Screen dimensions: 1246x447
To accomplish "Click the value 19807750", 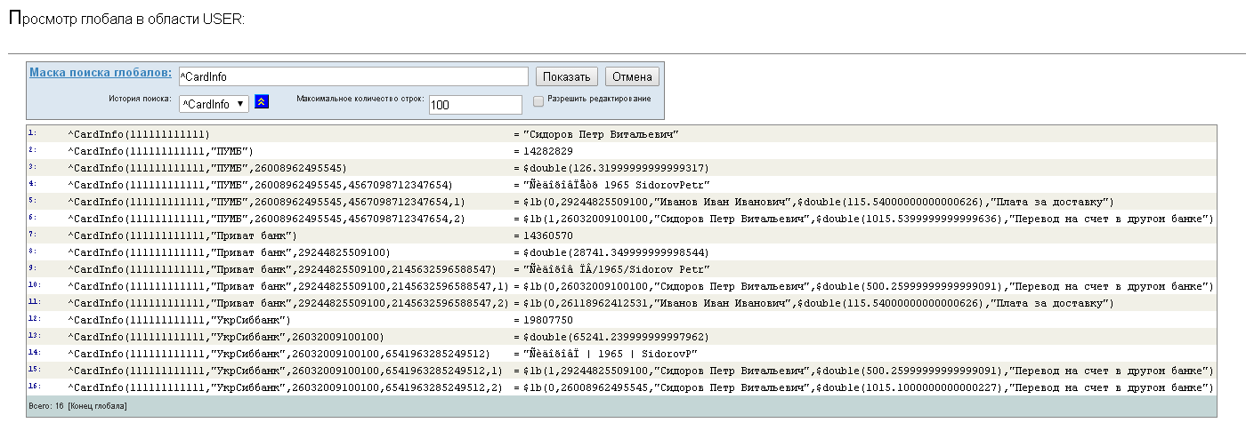I will (x=547, y=320).
